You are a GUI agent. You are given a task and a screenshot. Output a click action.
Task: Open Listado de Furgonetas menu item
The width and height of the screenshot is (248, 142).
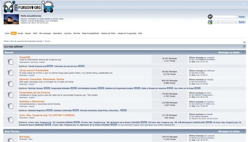[127, 33]
